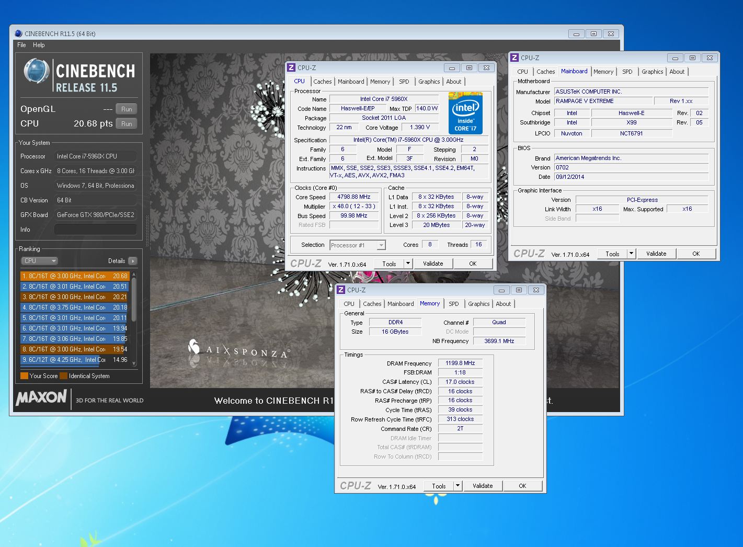The image size is (743, 547).
Task: Open Graphics tab in Memory window
Action: click(x=479, y=304)
